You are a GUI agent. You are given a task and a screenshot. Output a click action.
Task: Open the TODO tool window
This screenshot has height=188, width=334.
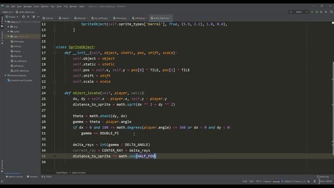pyautogui.click(x=46, y=177)
